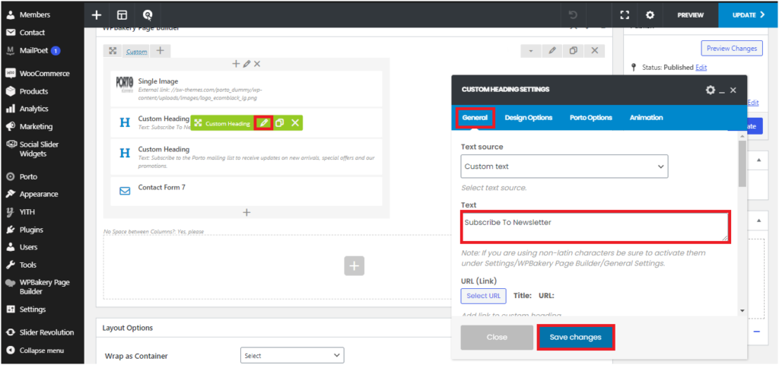Expand the Wrap as Container dropdown
The height and width of the screenshot is (365, 779).
tap(292, 355)
